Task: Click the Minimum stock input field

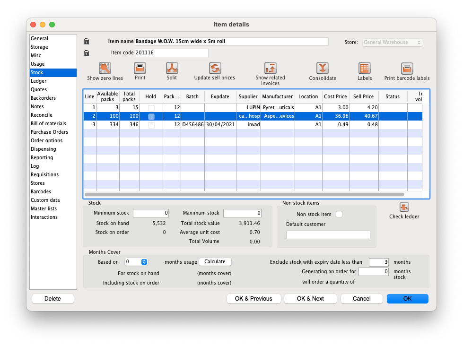Action: 150,213
